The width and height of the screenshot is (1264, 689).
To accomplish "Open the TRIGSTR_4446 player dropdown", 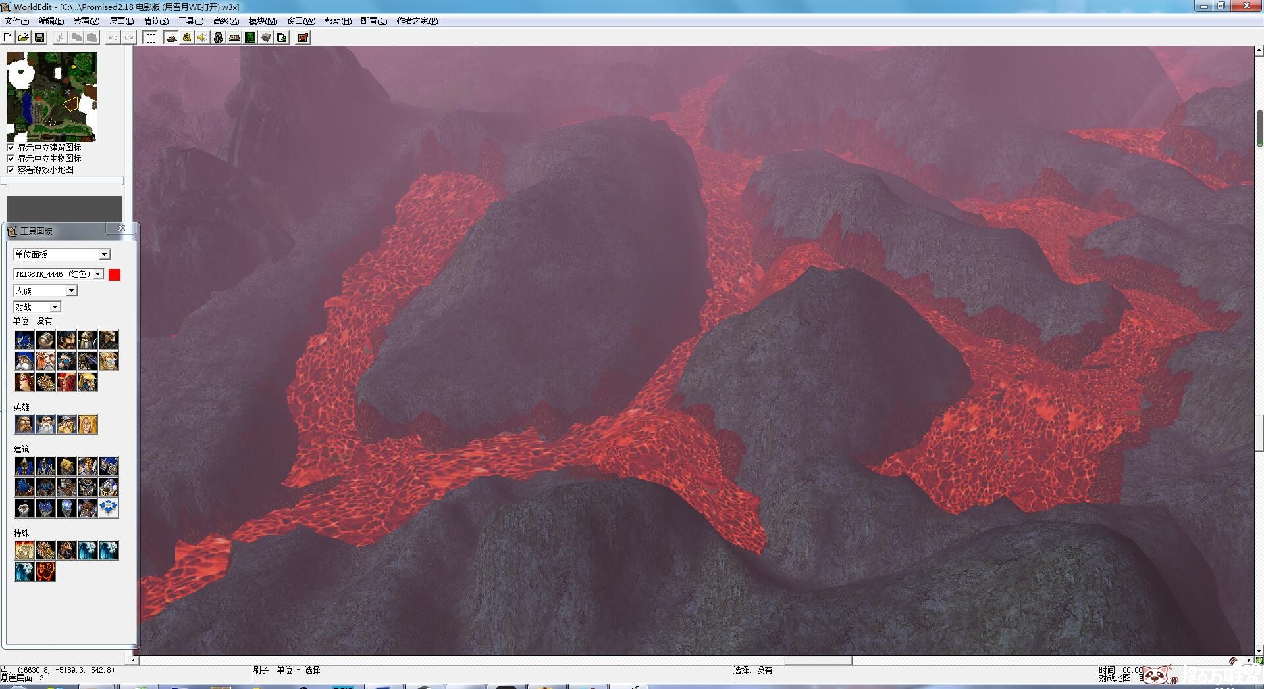I will 98,274.
